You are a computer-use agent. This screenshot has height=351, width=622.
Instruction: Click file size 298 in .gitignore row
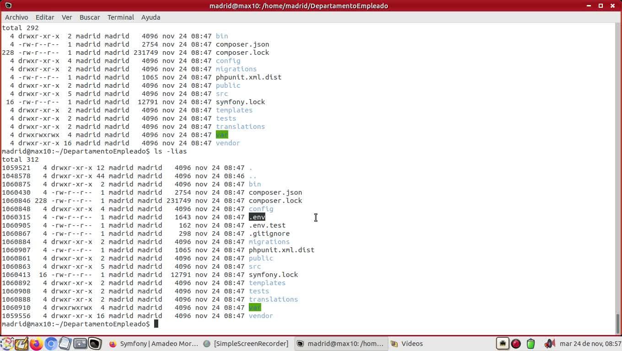point(185,234)
